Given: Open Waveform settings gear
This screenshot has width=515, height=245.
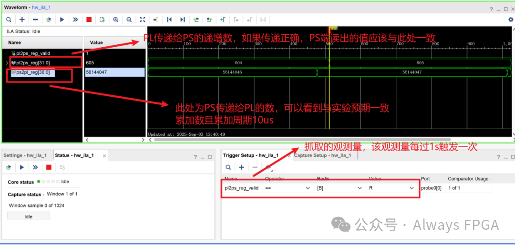Looking at the screenshot, I should [x=510, y=20].
